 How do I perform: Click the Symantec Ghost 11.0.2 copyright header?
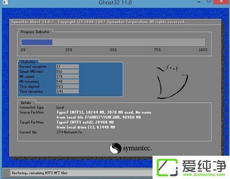tap(98, 22)
